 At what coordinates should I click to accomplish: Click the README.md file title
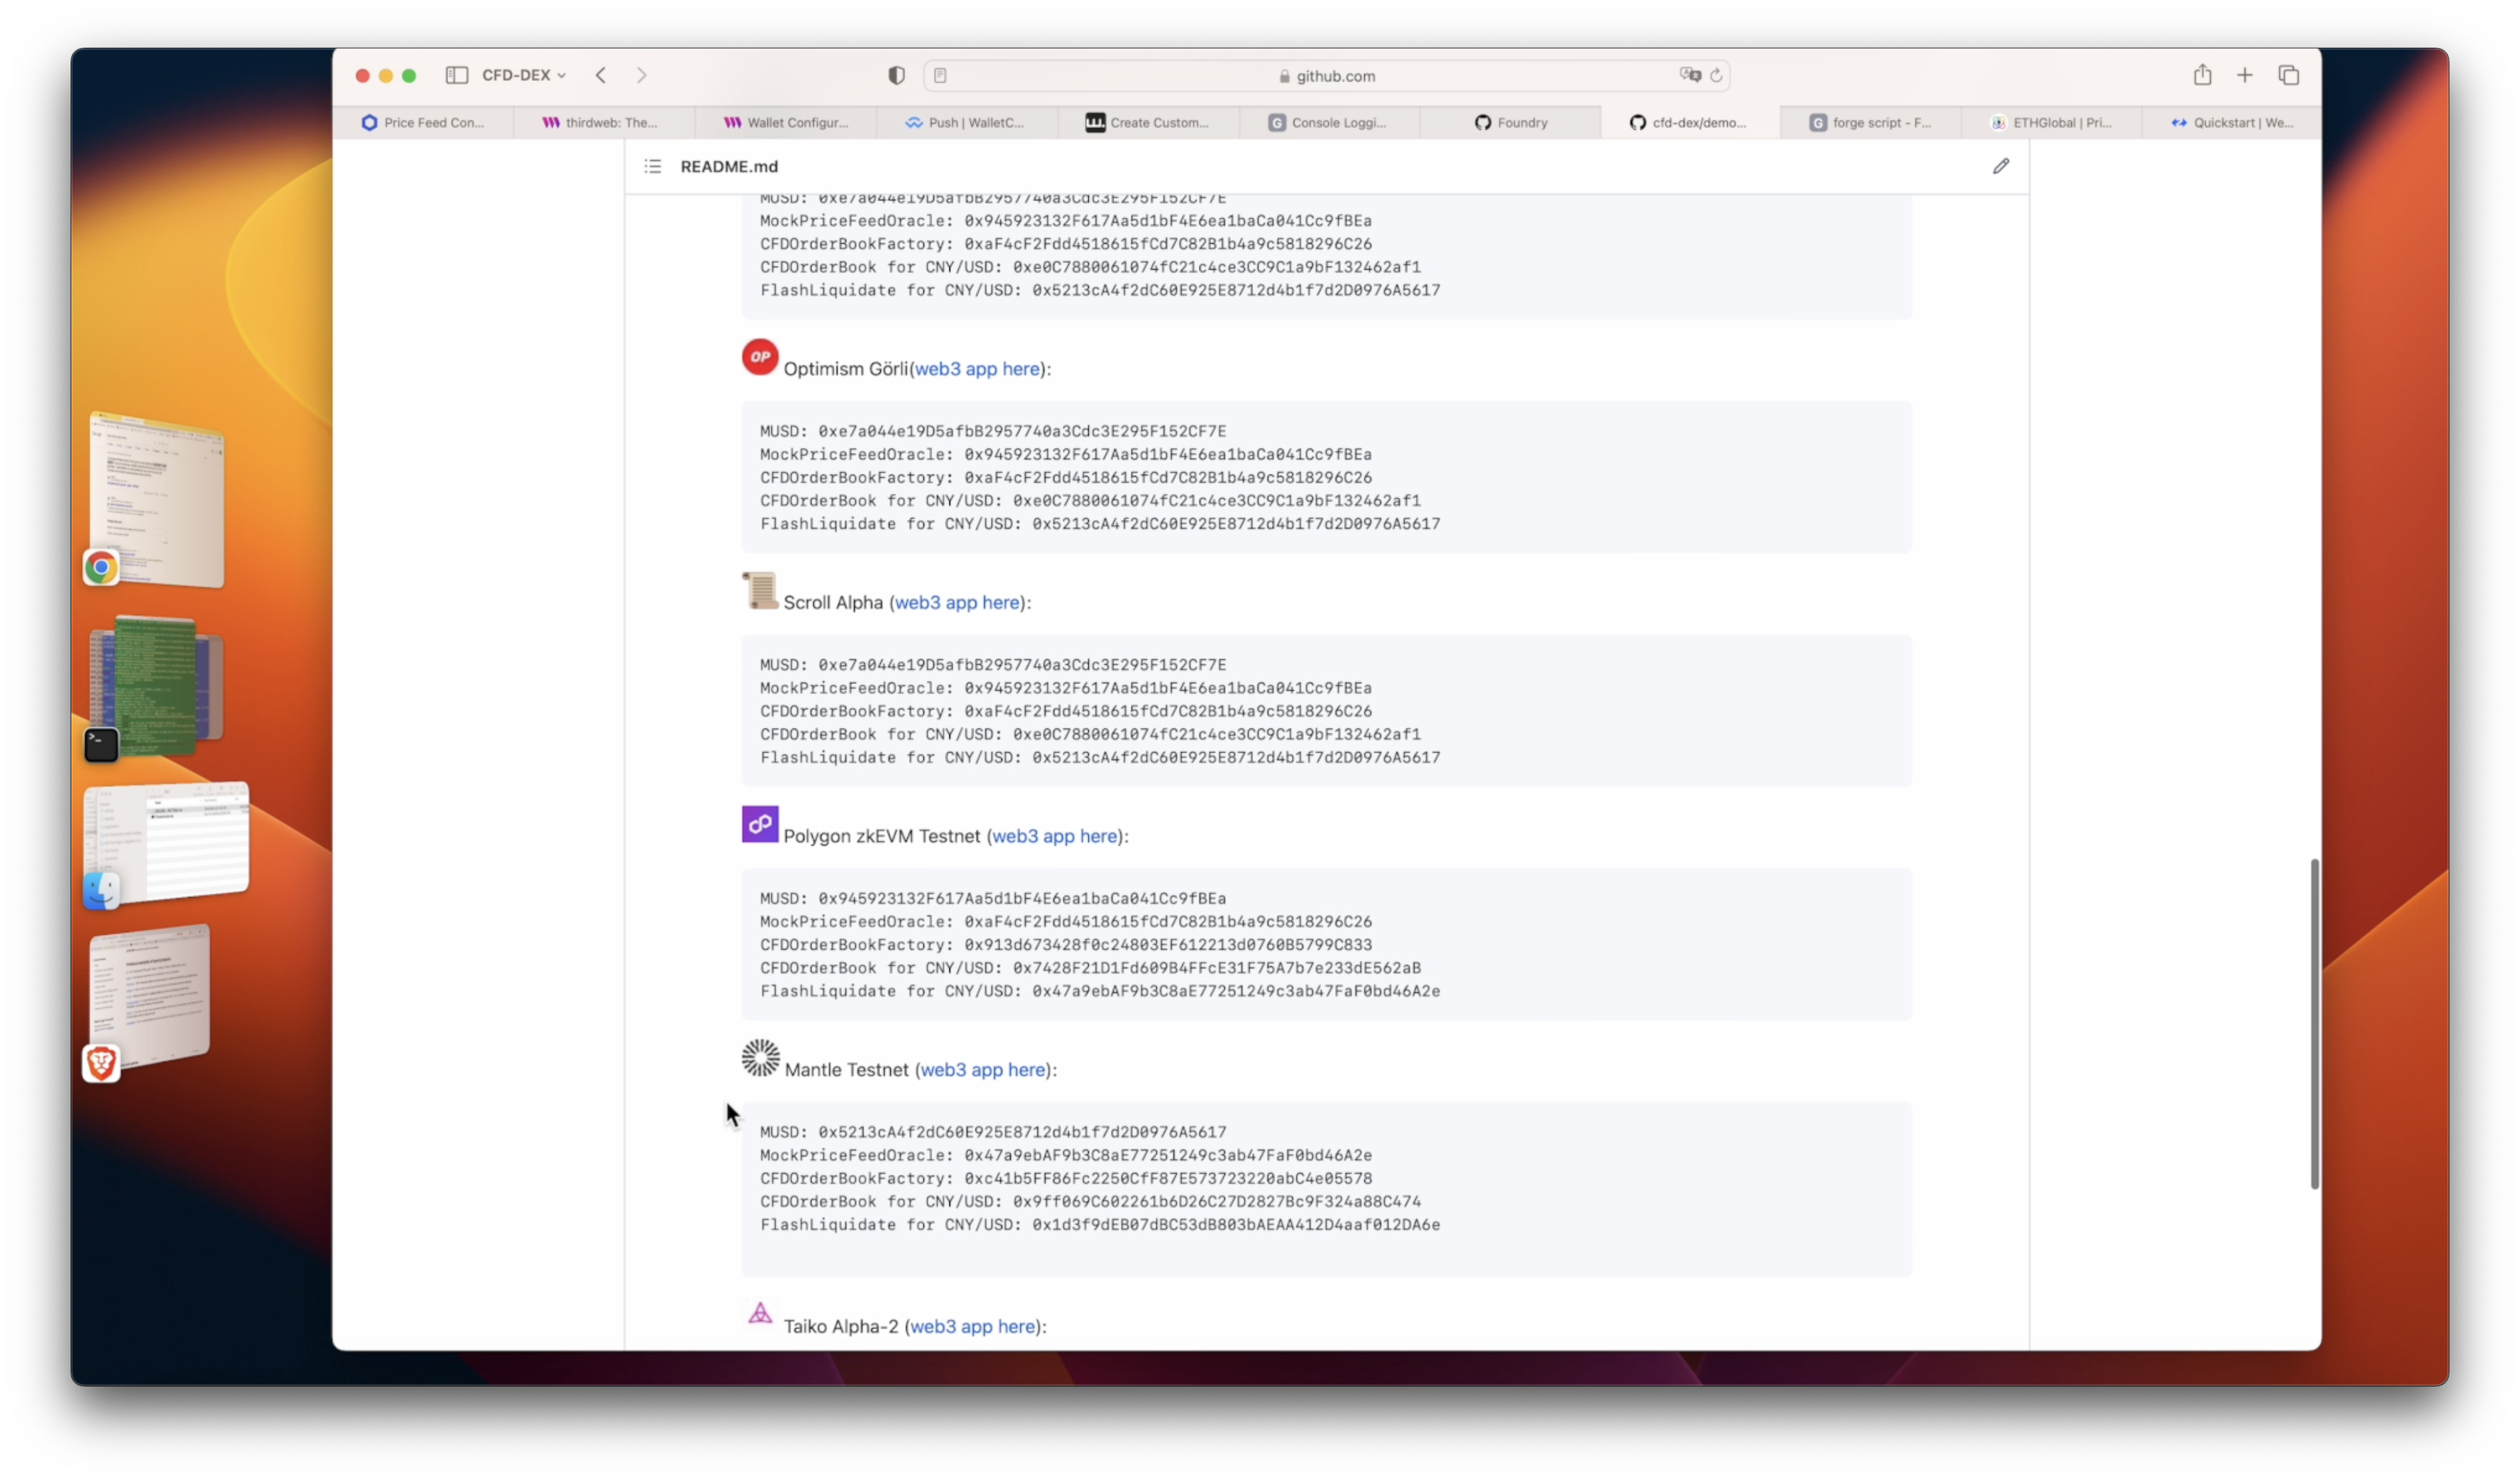pyautogui.click(x=729, y=166)
